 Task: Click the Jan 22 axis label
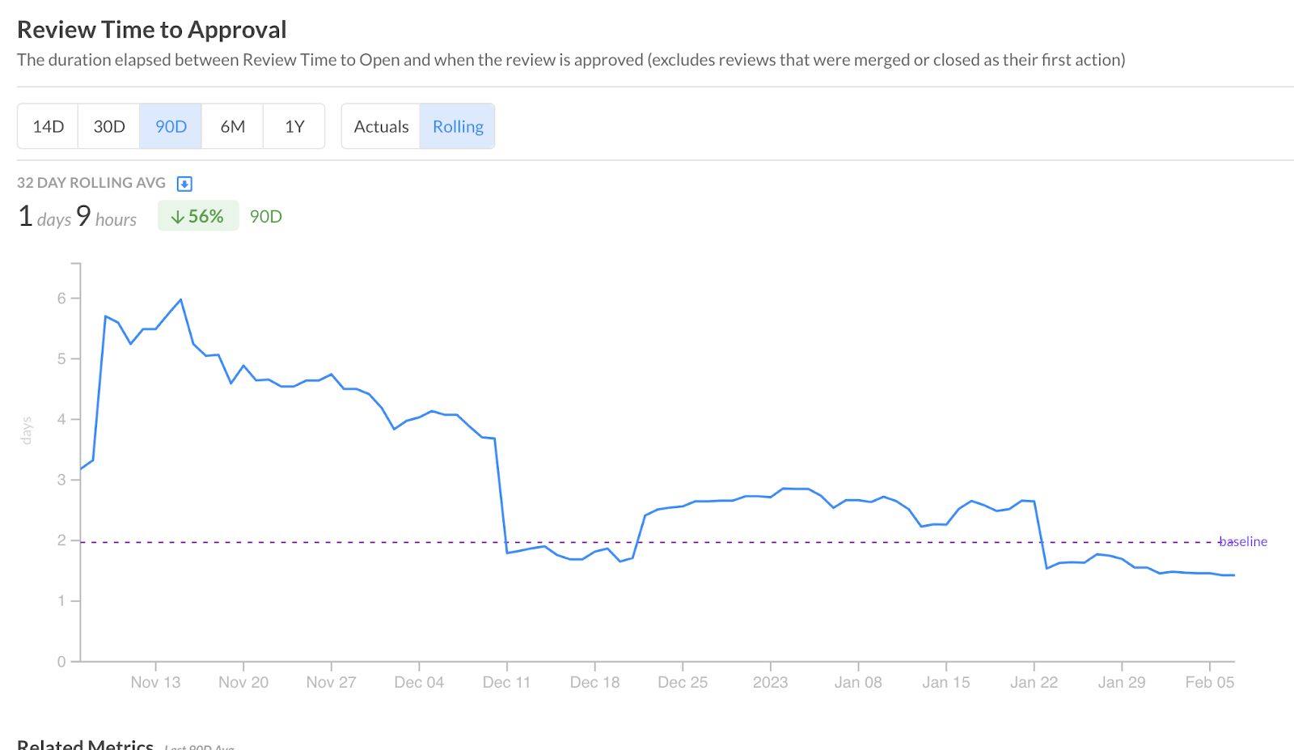coord(1034,682)
